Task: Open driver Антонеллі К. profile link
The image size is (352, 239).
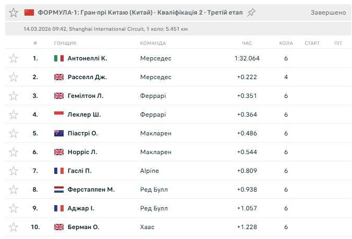Action: [87, 58]
